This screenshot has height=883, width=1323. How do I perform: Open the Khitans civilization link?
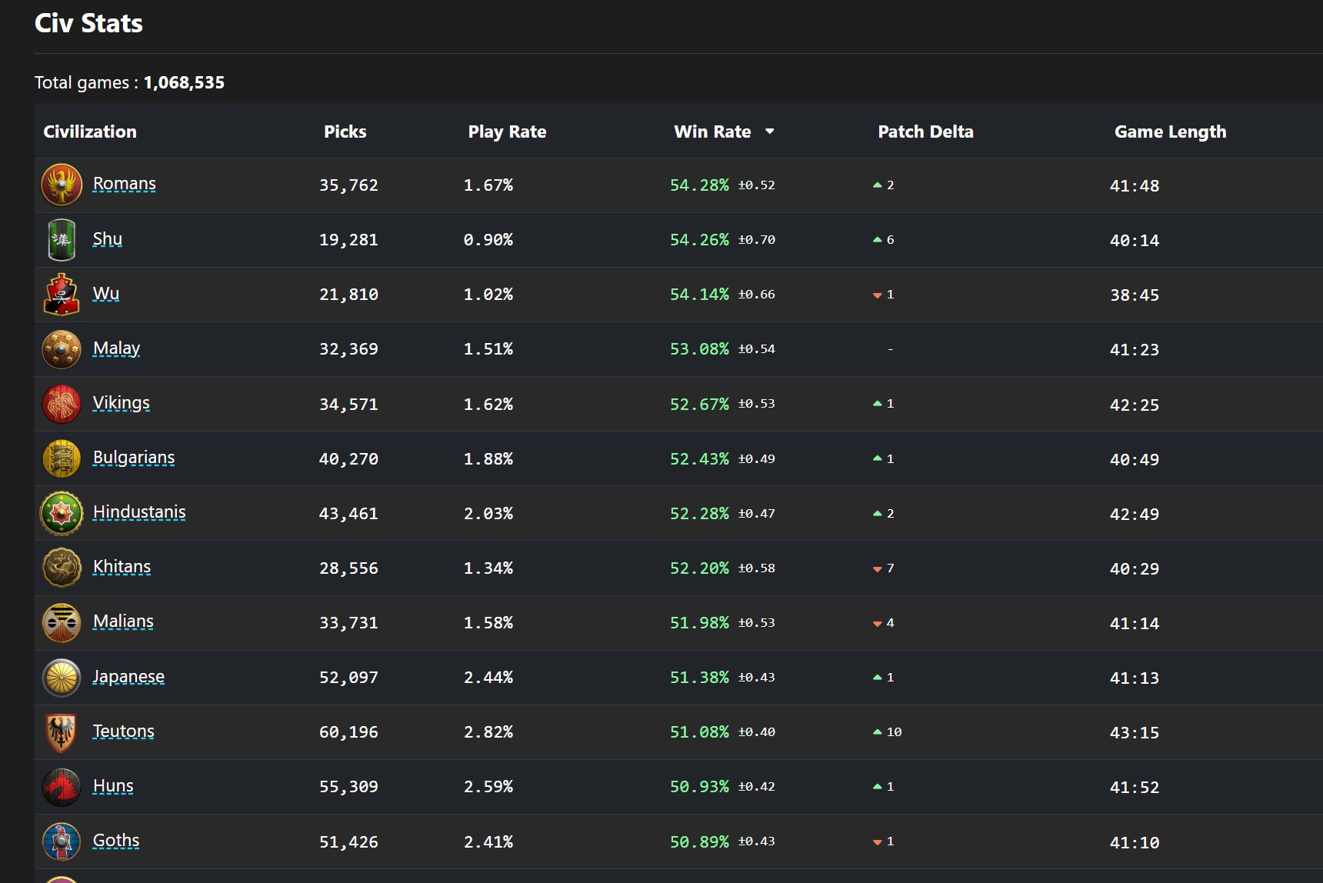(x=122, y=567)
